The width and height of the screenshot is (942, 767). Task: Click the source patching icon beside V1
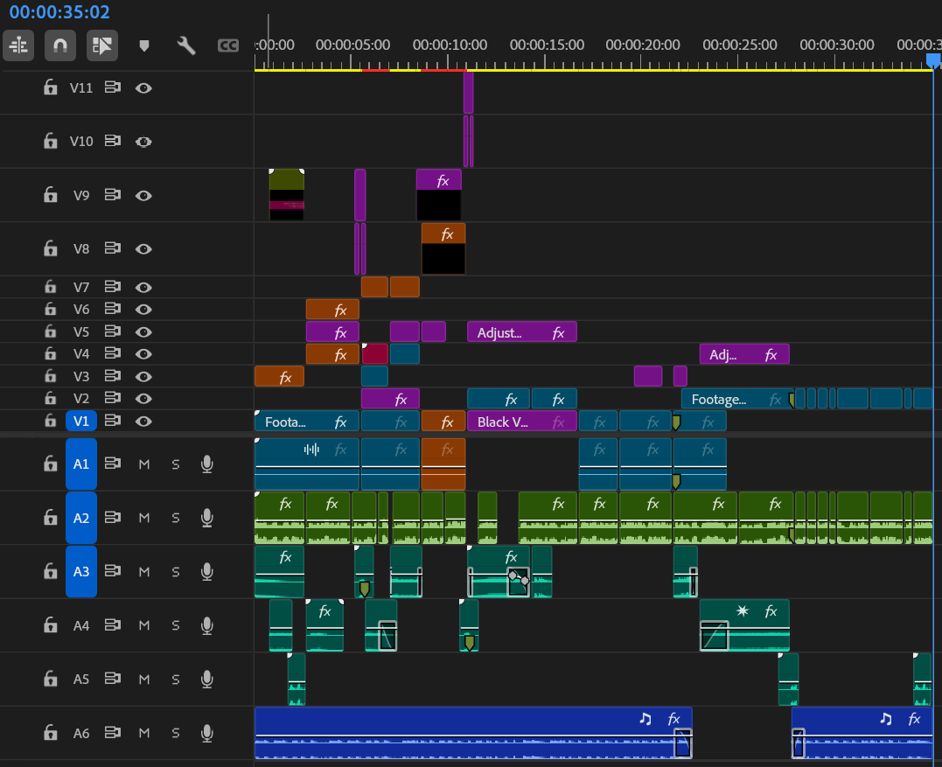[x=112, y=421]
